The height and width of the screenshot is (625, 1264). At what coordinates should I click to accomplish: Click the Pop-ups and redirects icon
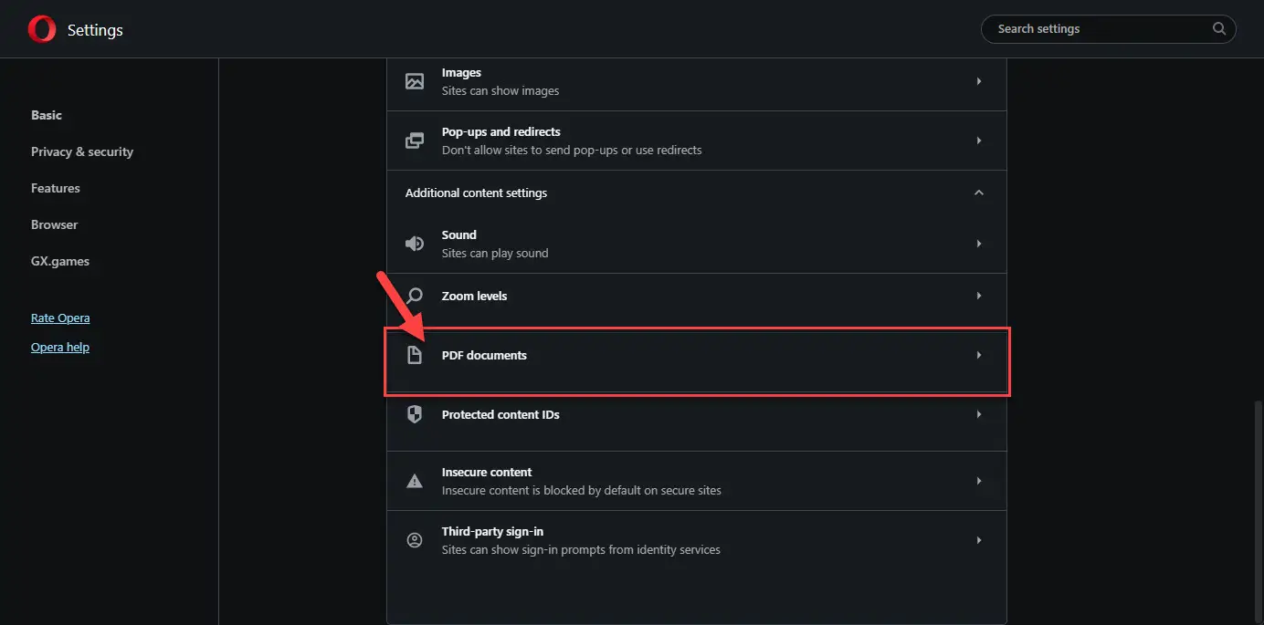pyautogui.click(x=415, y=141)
